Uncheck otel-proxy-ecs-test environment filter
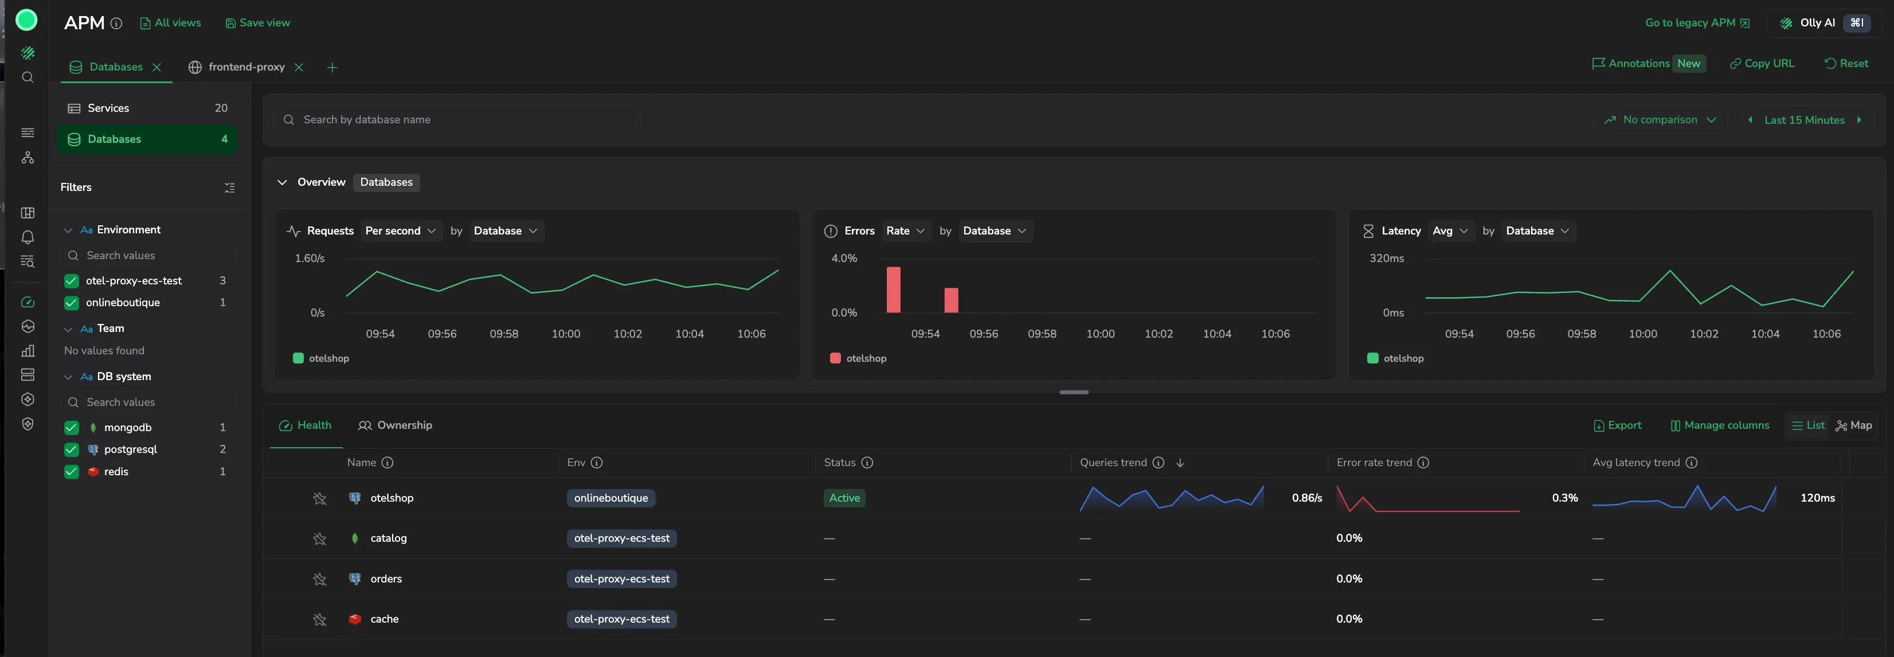This screenshot has width=1894, height=657. click(x=71, y=281)
